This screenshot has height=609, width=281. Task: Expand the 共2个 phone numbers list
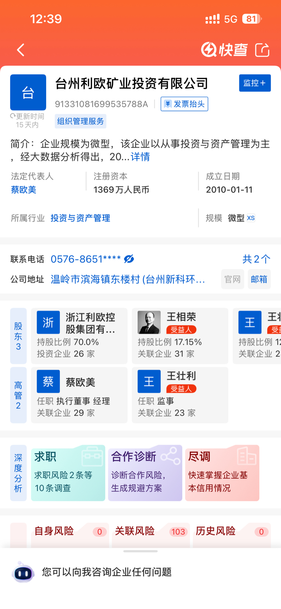tap(256, 259)
